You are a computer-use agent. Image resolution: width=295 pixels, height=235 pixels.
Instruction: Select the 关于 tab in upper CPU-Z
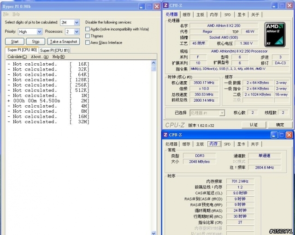point(255,15)
